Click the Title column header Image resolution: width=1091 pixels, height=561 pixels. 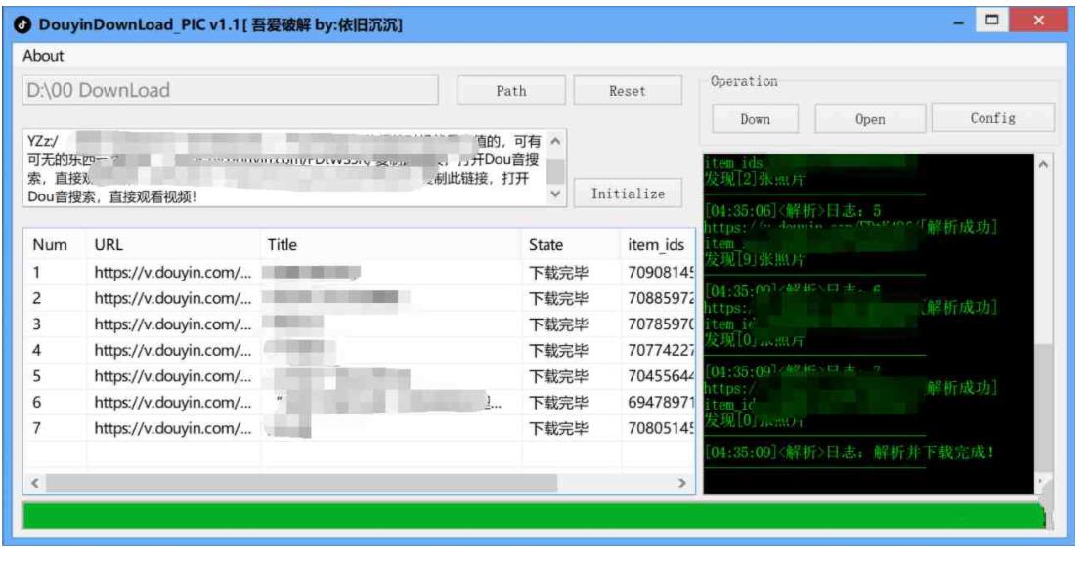(283, 245)
